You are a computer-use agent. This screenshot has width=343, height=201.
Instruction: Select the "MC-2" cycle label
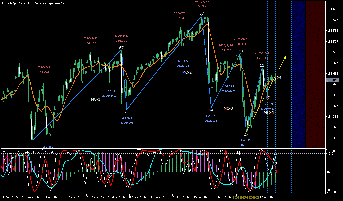(x=187, y=72)
